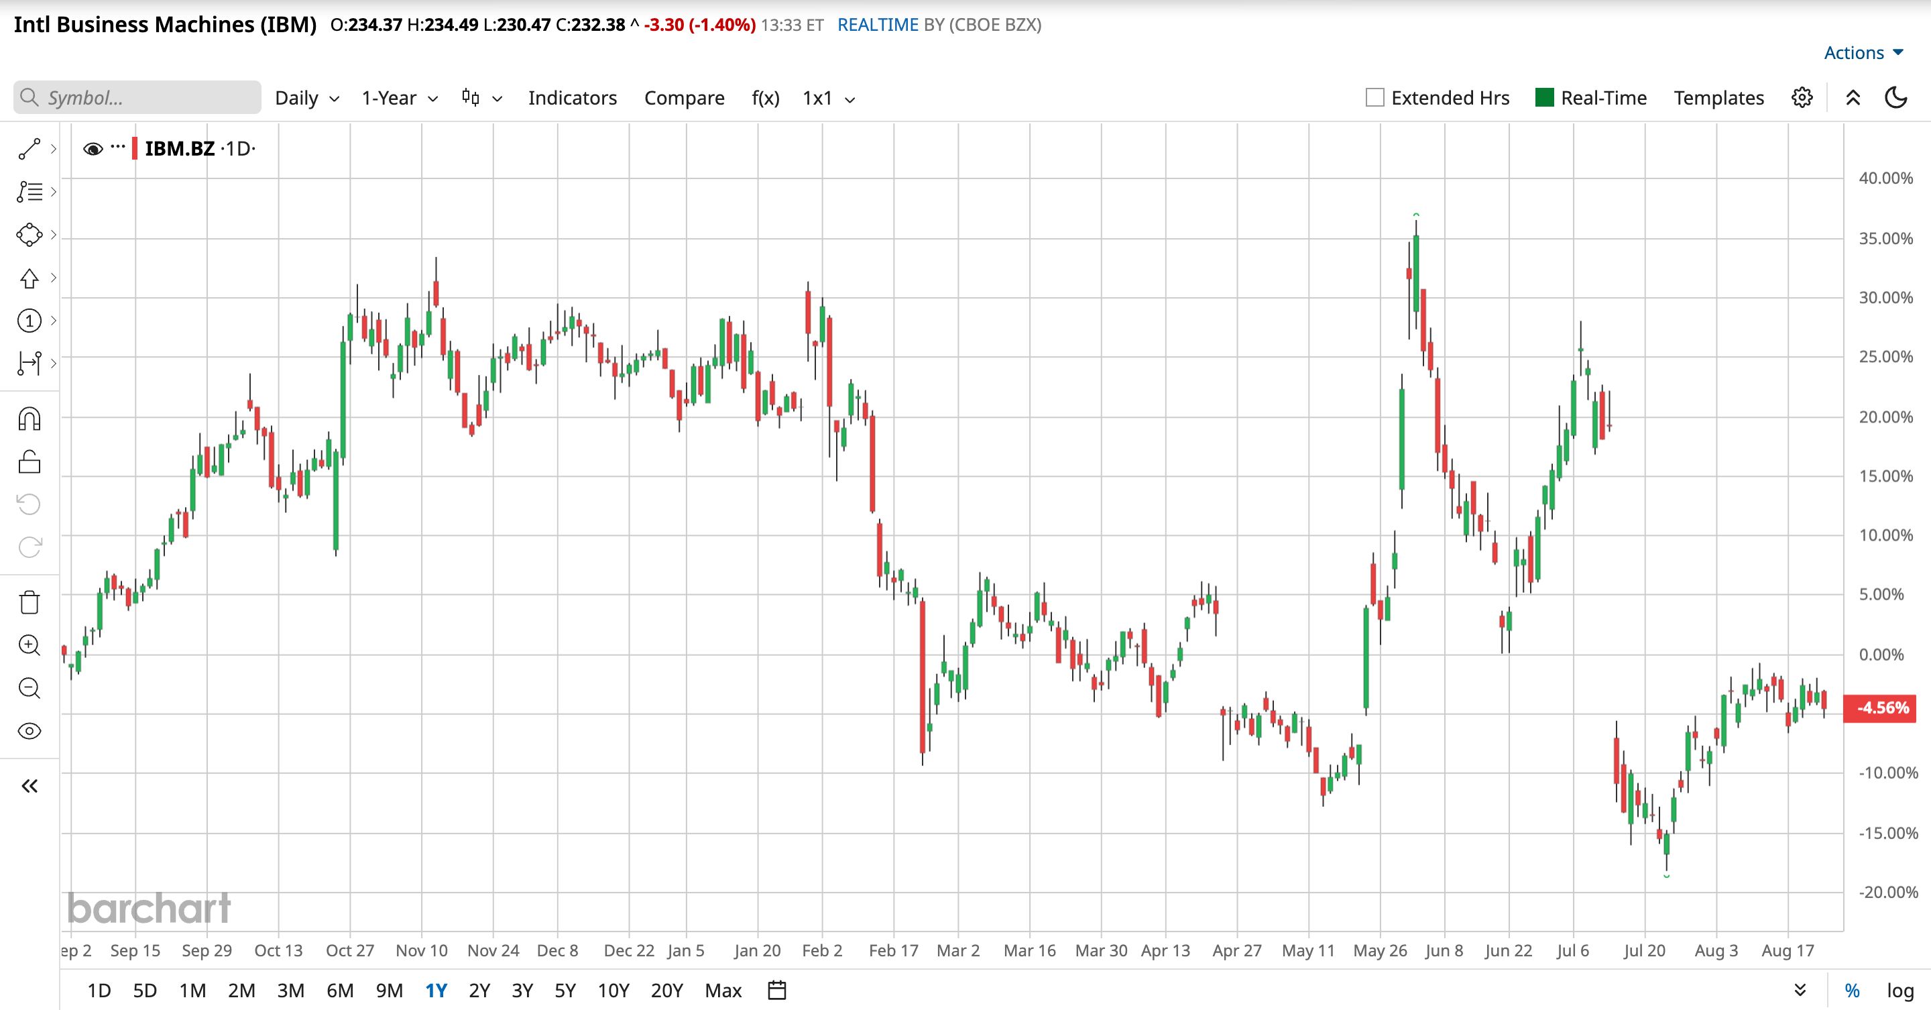The width and height of the screenshot is (1931, 1010).
Task: Open the Daily frequency dropdown
Action: coord(307,98)
